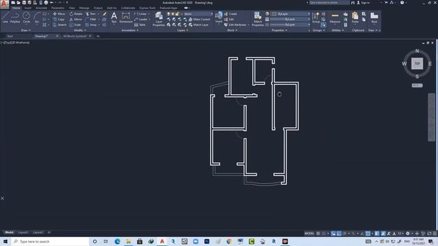This screenshot has width=438, height=246.
Task: Toggle the layer on/off lightbulb icon
Action: point(168,14)
